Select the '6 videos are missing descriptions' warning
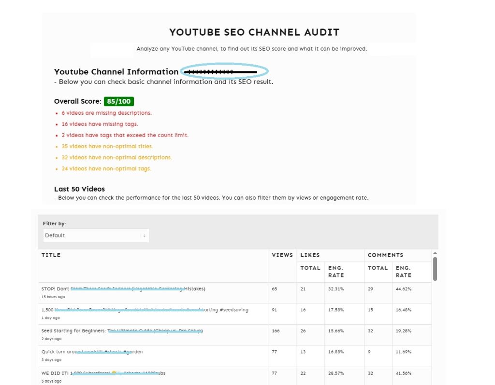This screenshot has width=495, height=385. (x=106, y=112)
